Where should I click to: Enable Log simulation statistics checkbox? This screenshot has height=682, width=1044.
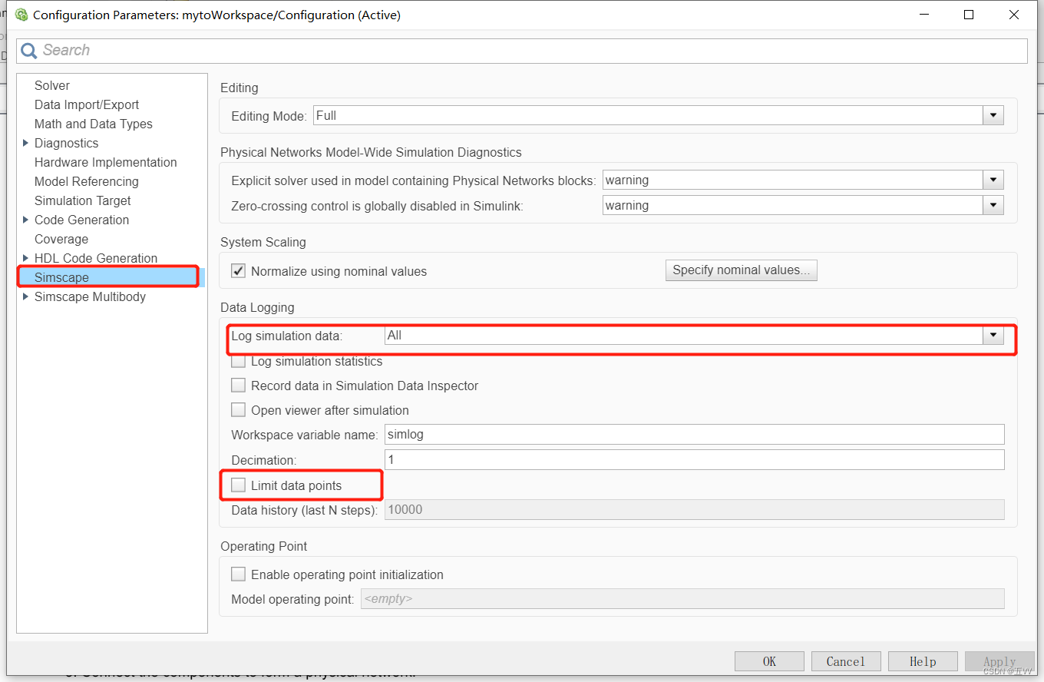click(239, 361)
